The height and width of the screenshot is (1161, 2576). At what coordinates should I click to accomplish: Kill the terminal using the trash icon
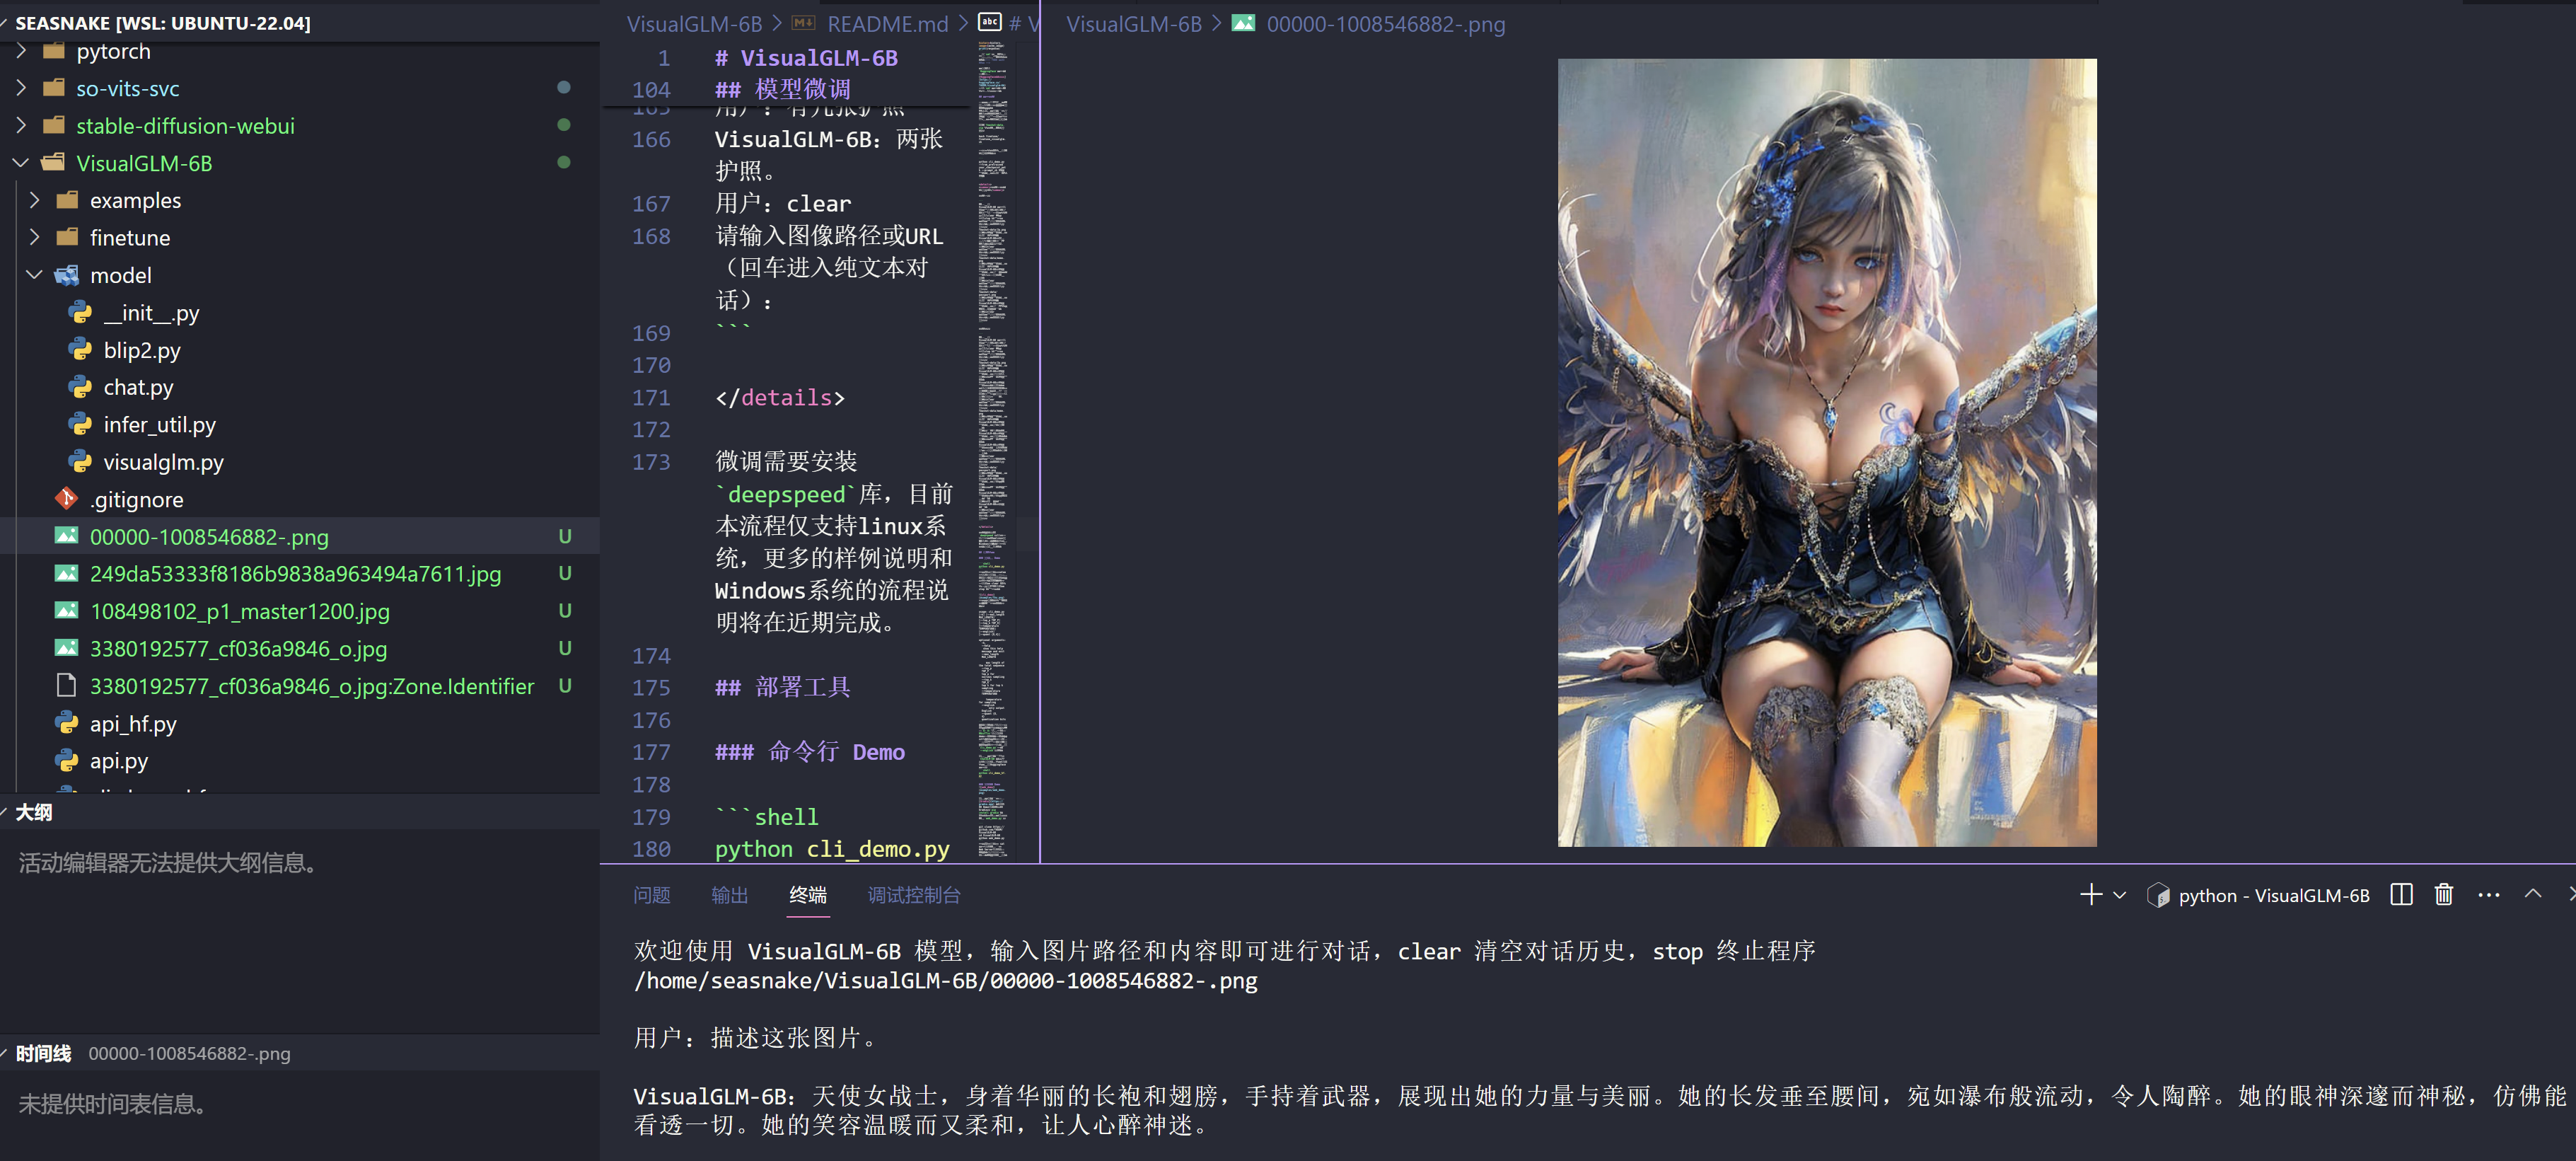(x=2442, y=895)
